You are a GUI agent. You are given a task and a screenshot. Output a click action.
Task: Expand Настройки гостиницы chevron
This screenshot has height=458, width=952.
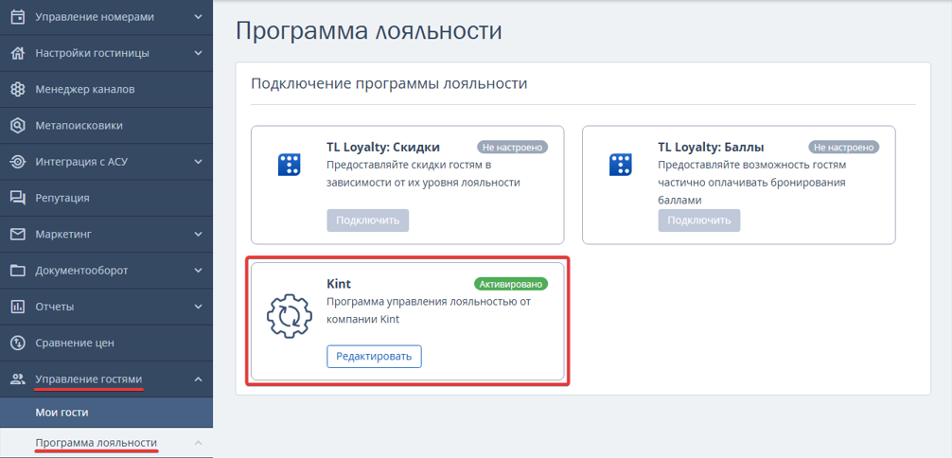click(x=198, y=53)
